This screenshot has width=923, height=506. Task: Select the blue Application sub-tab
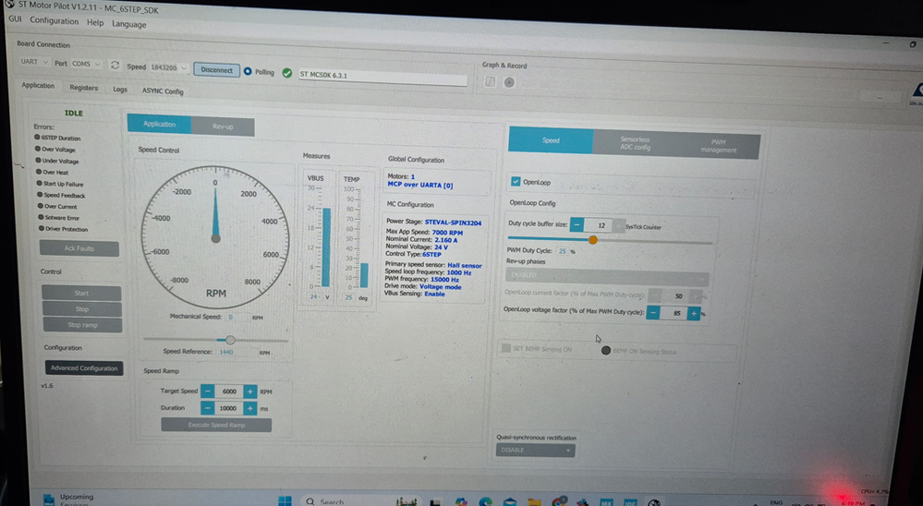click(159, 124)
